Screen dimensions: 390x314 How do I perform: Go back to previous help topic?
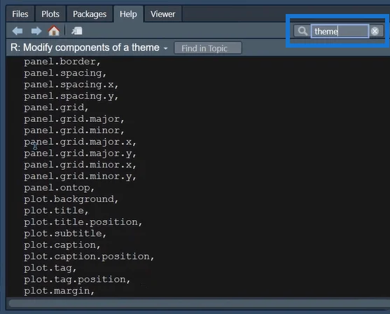tap(18, 31)
